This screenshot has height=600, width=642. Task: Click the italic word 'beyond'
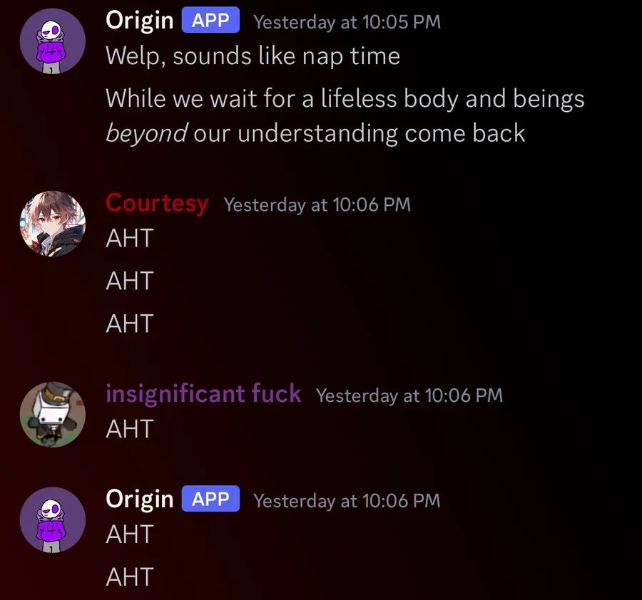[146, 134]
